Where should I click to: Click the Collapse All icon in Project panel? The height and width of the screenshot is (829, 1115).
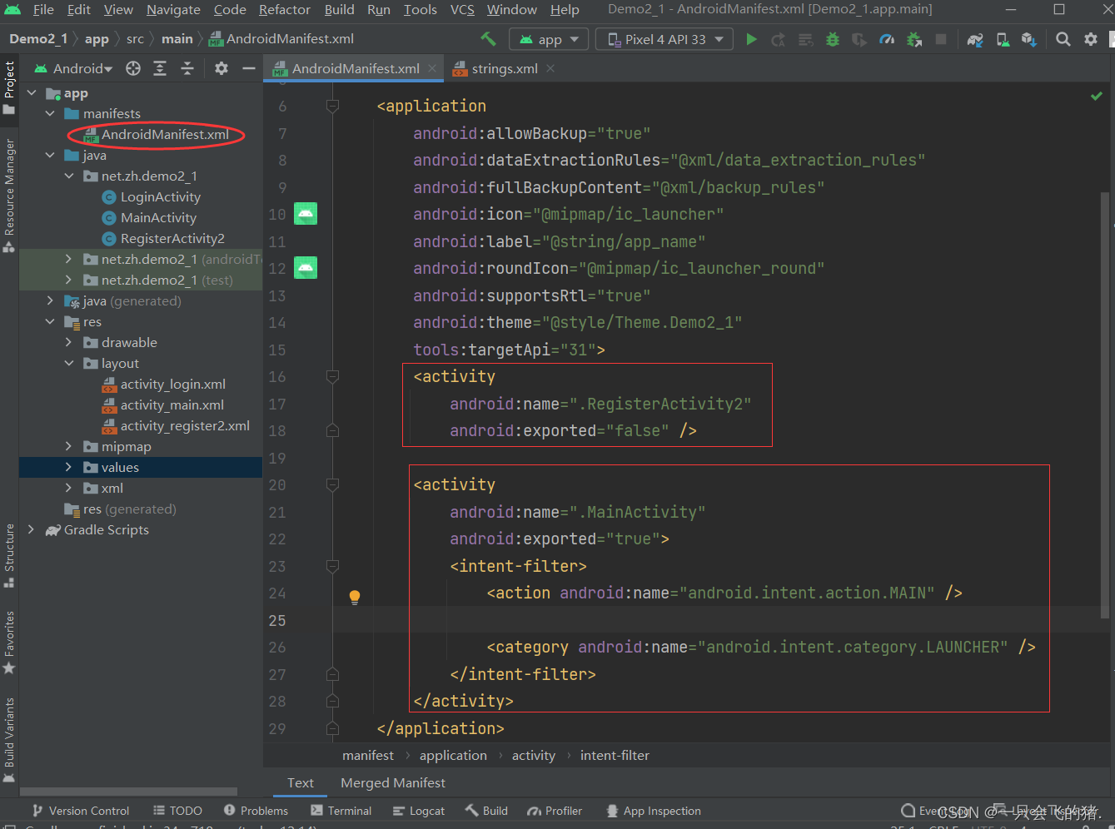187,68
